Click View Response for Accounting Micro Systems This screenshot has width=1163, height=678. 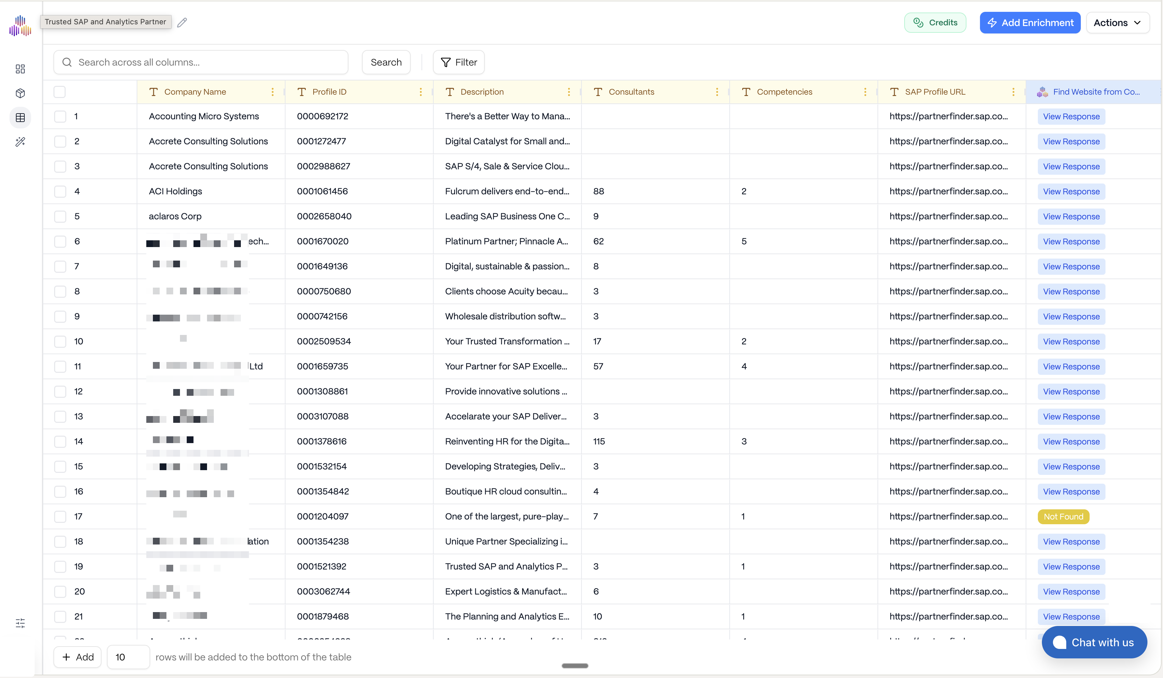point(1071,116)
